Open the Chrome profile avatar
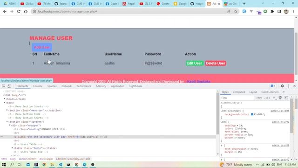Image resolution: width=298 pixels, height=168 pixels. click(286, 11)
